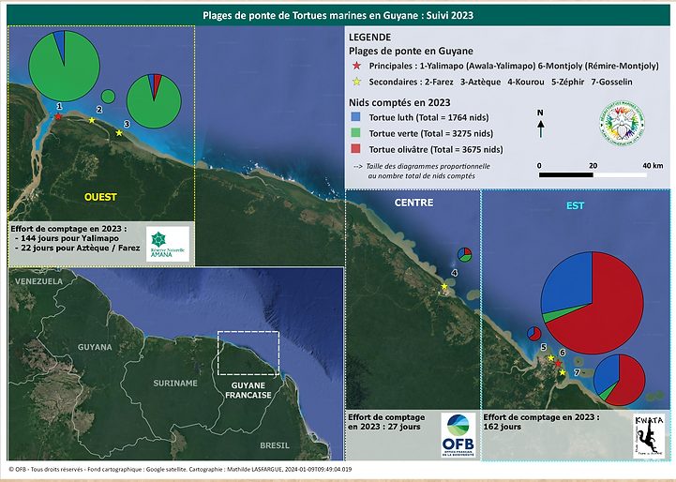The width and height of the screenshot is (676, 482).
Task: Click the small pie chart near Kourou
Action: coord(463,255)
